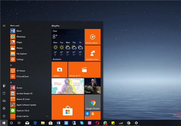Open the power options button
The height and width of the screenshot is (126, 181).
click(4, 116)
